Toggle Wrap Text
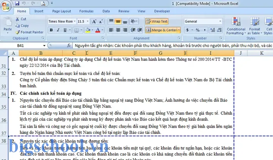273x160 pixels. click(x=157, y=21)
